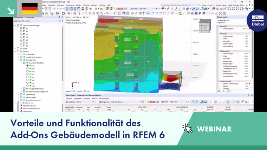The width and height of the screenshot is (267, 150).
Task: Select the ux radio button
Action: point(21,31)
